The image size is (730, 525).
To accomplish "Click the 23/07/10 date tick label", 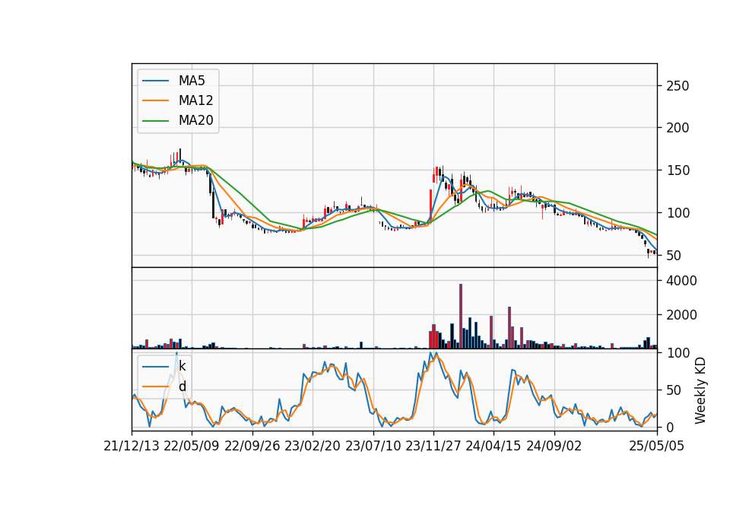I will coord(373,446).
